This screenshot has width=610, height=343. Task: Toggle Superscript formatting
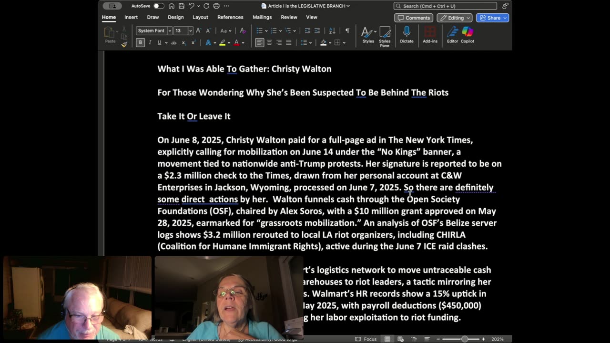click(193, 42)
